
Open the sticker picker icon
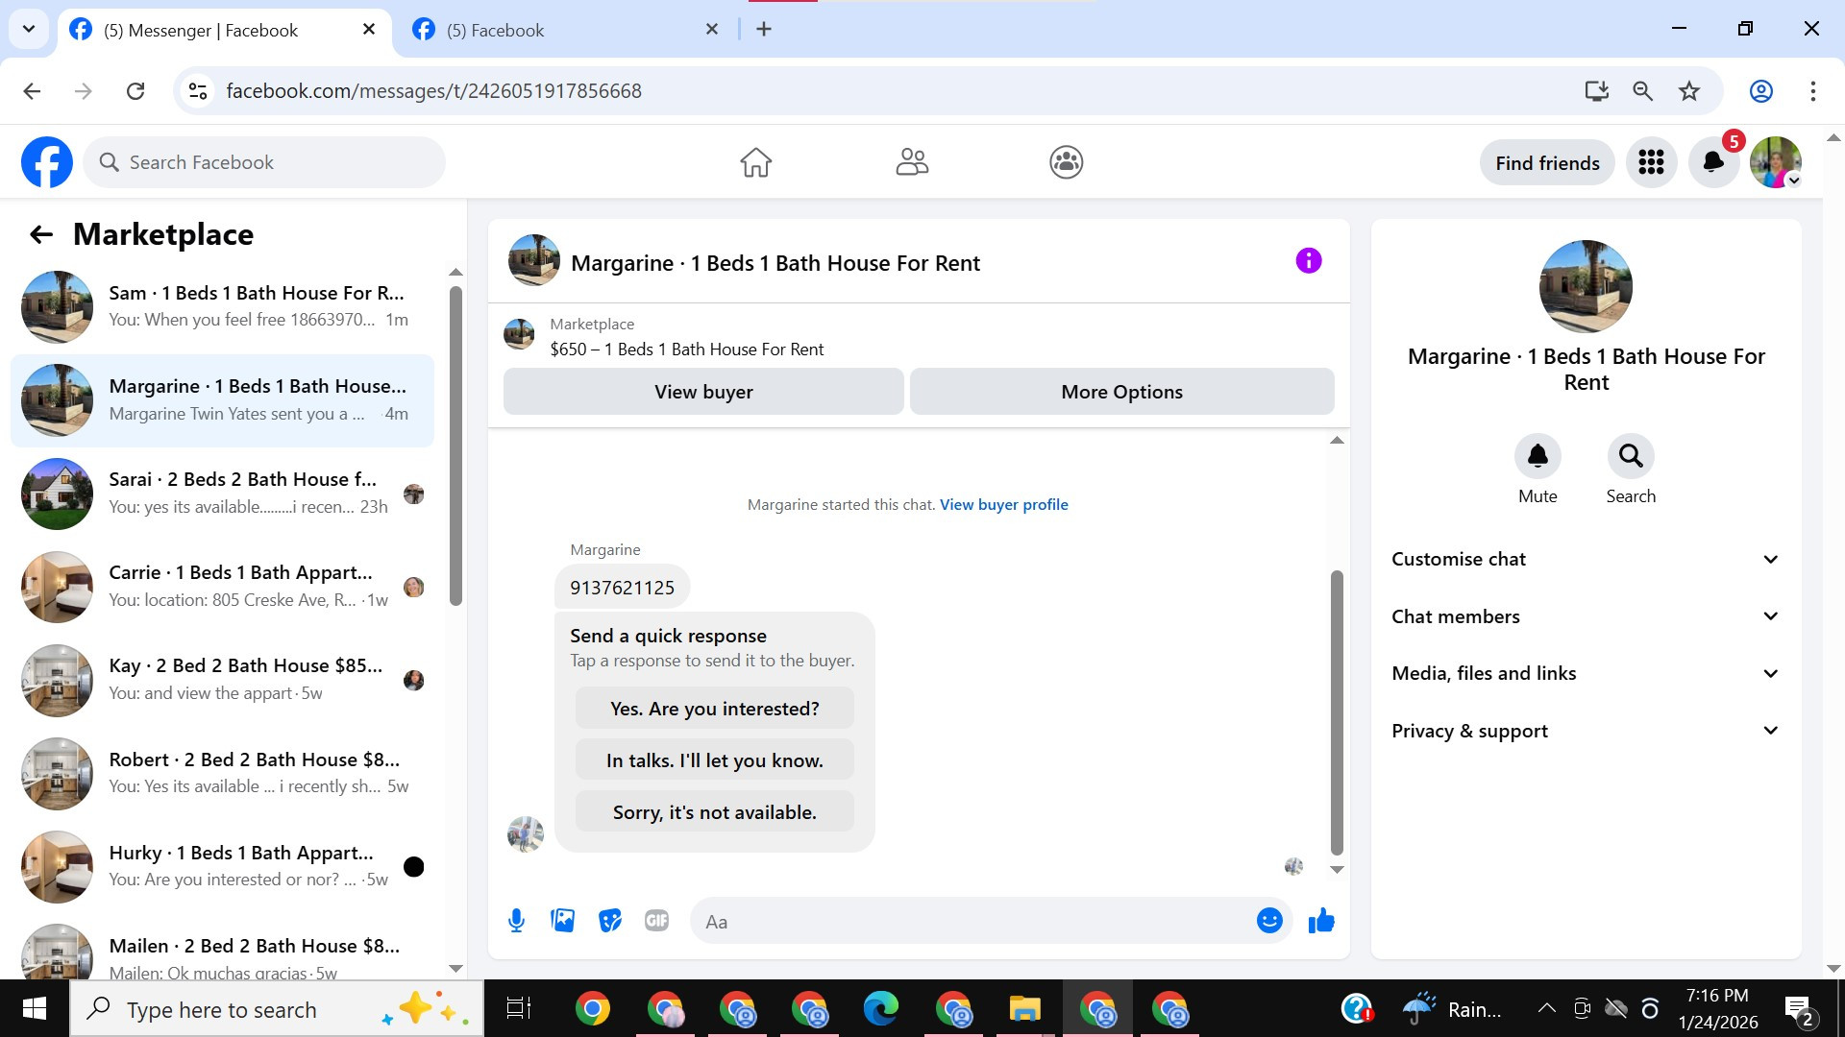[x=610, y=921]
